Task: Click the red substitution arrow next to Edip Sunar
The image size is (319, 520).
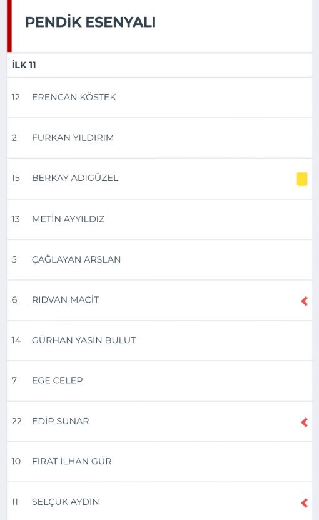Action: click(x=305, y=422)
